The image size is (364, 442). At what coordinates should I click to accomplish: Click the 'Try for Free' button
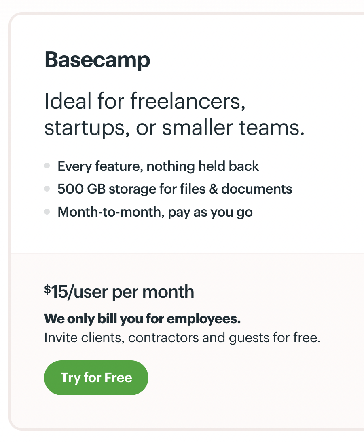[x=96, y=377]
